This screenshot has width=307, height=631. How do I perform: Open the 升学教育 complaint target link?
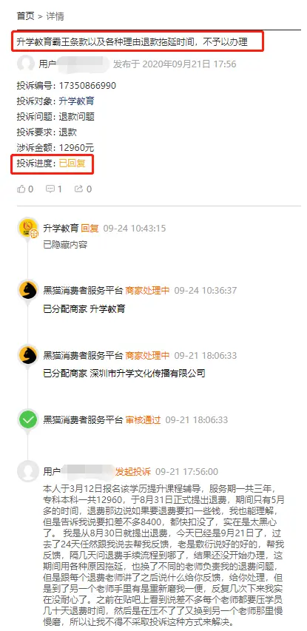point(76,101)
